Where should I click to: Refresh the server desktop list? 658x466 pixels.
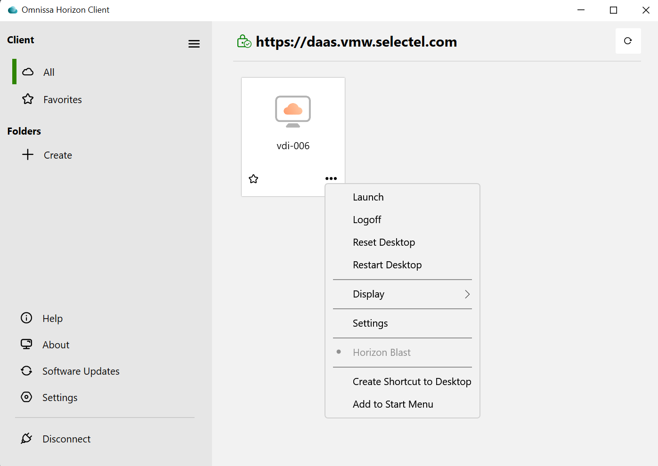pos(628,41)
